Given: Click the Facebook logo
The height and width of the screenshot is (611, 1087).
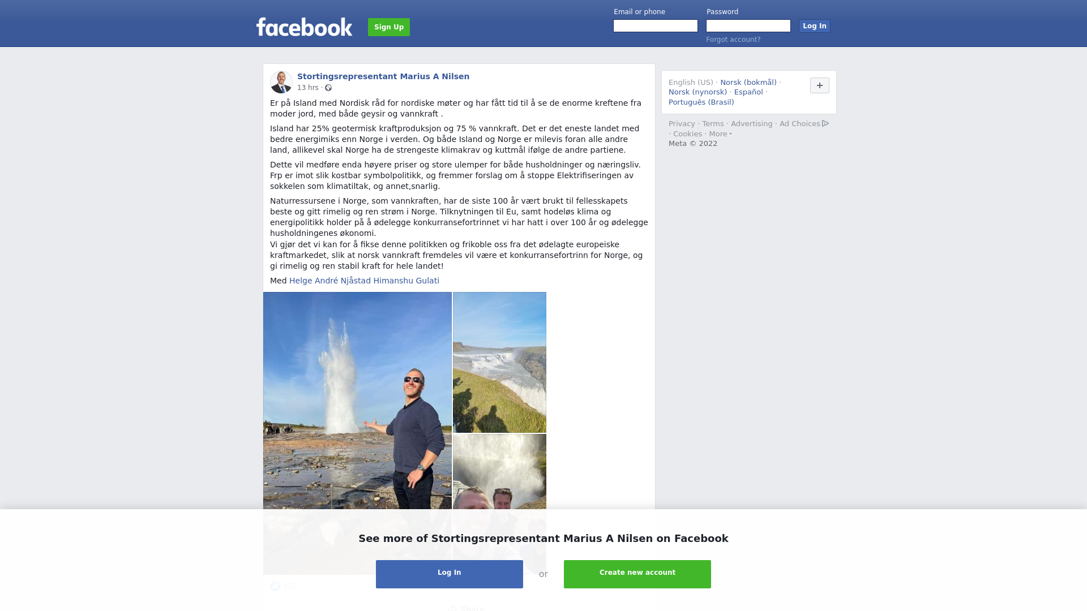Looking at the screenshot, I should coord(304,27).
